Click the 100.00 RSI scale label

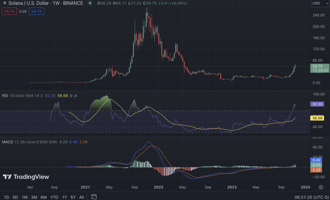(x=318, y=94)
